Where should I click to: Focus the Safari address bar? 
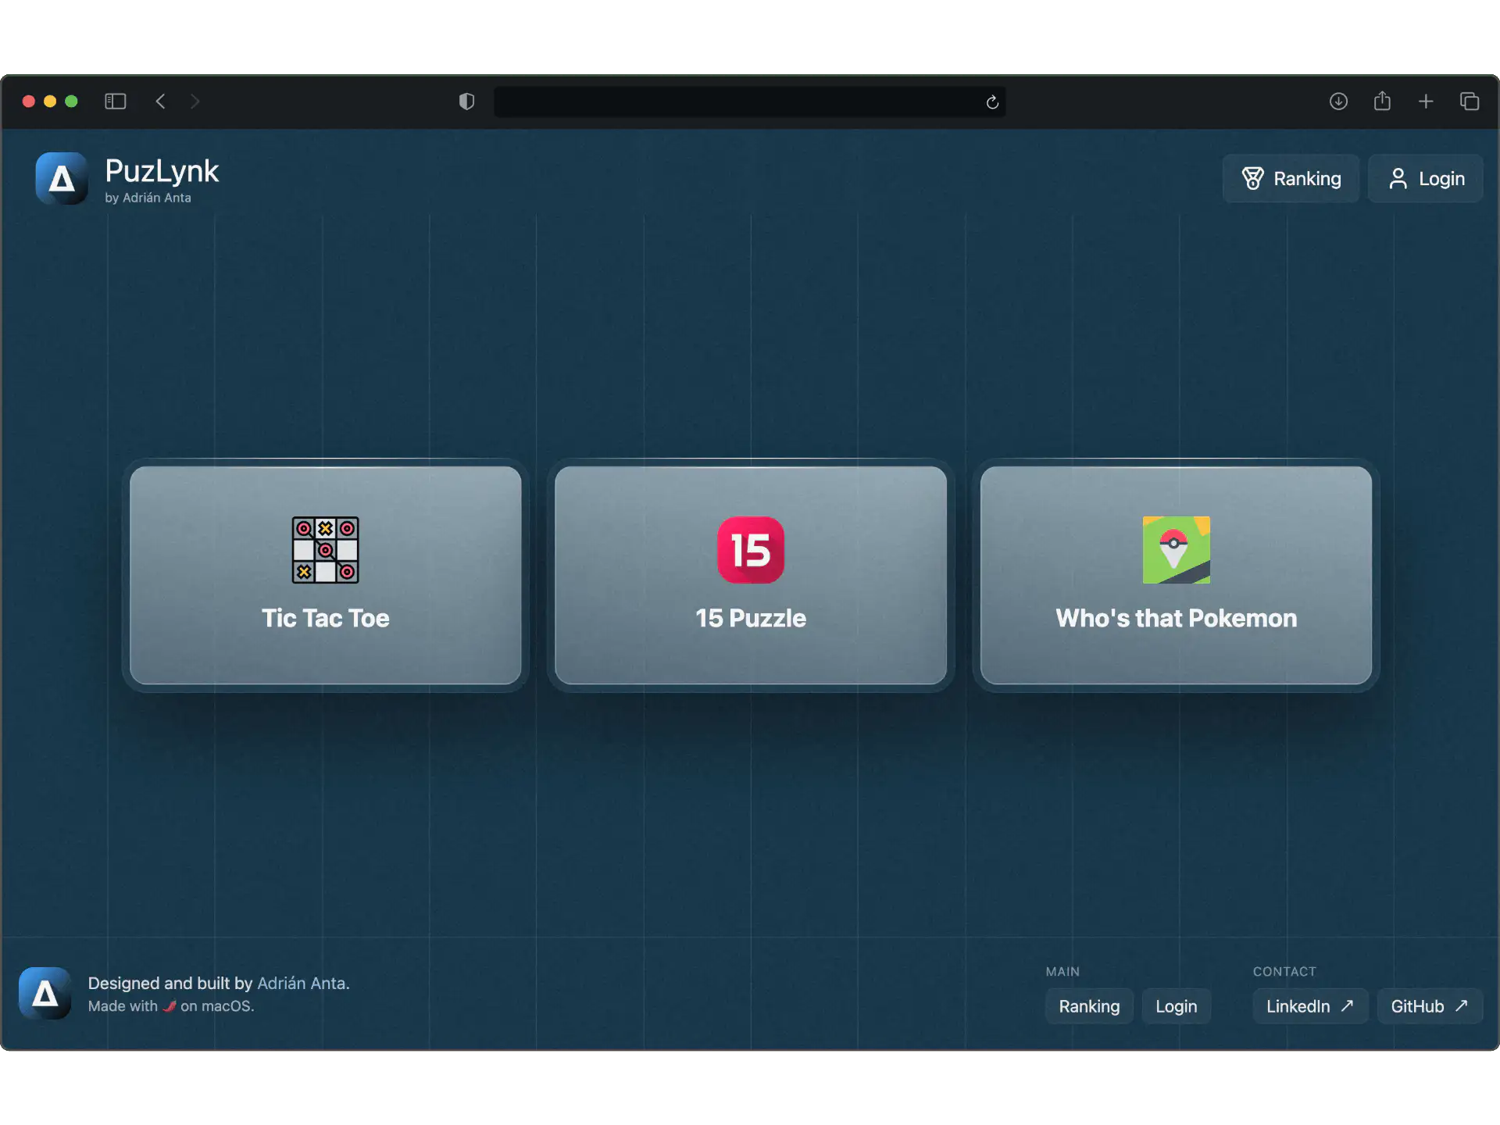coord(750,102)
